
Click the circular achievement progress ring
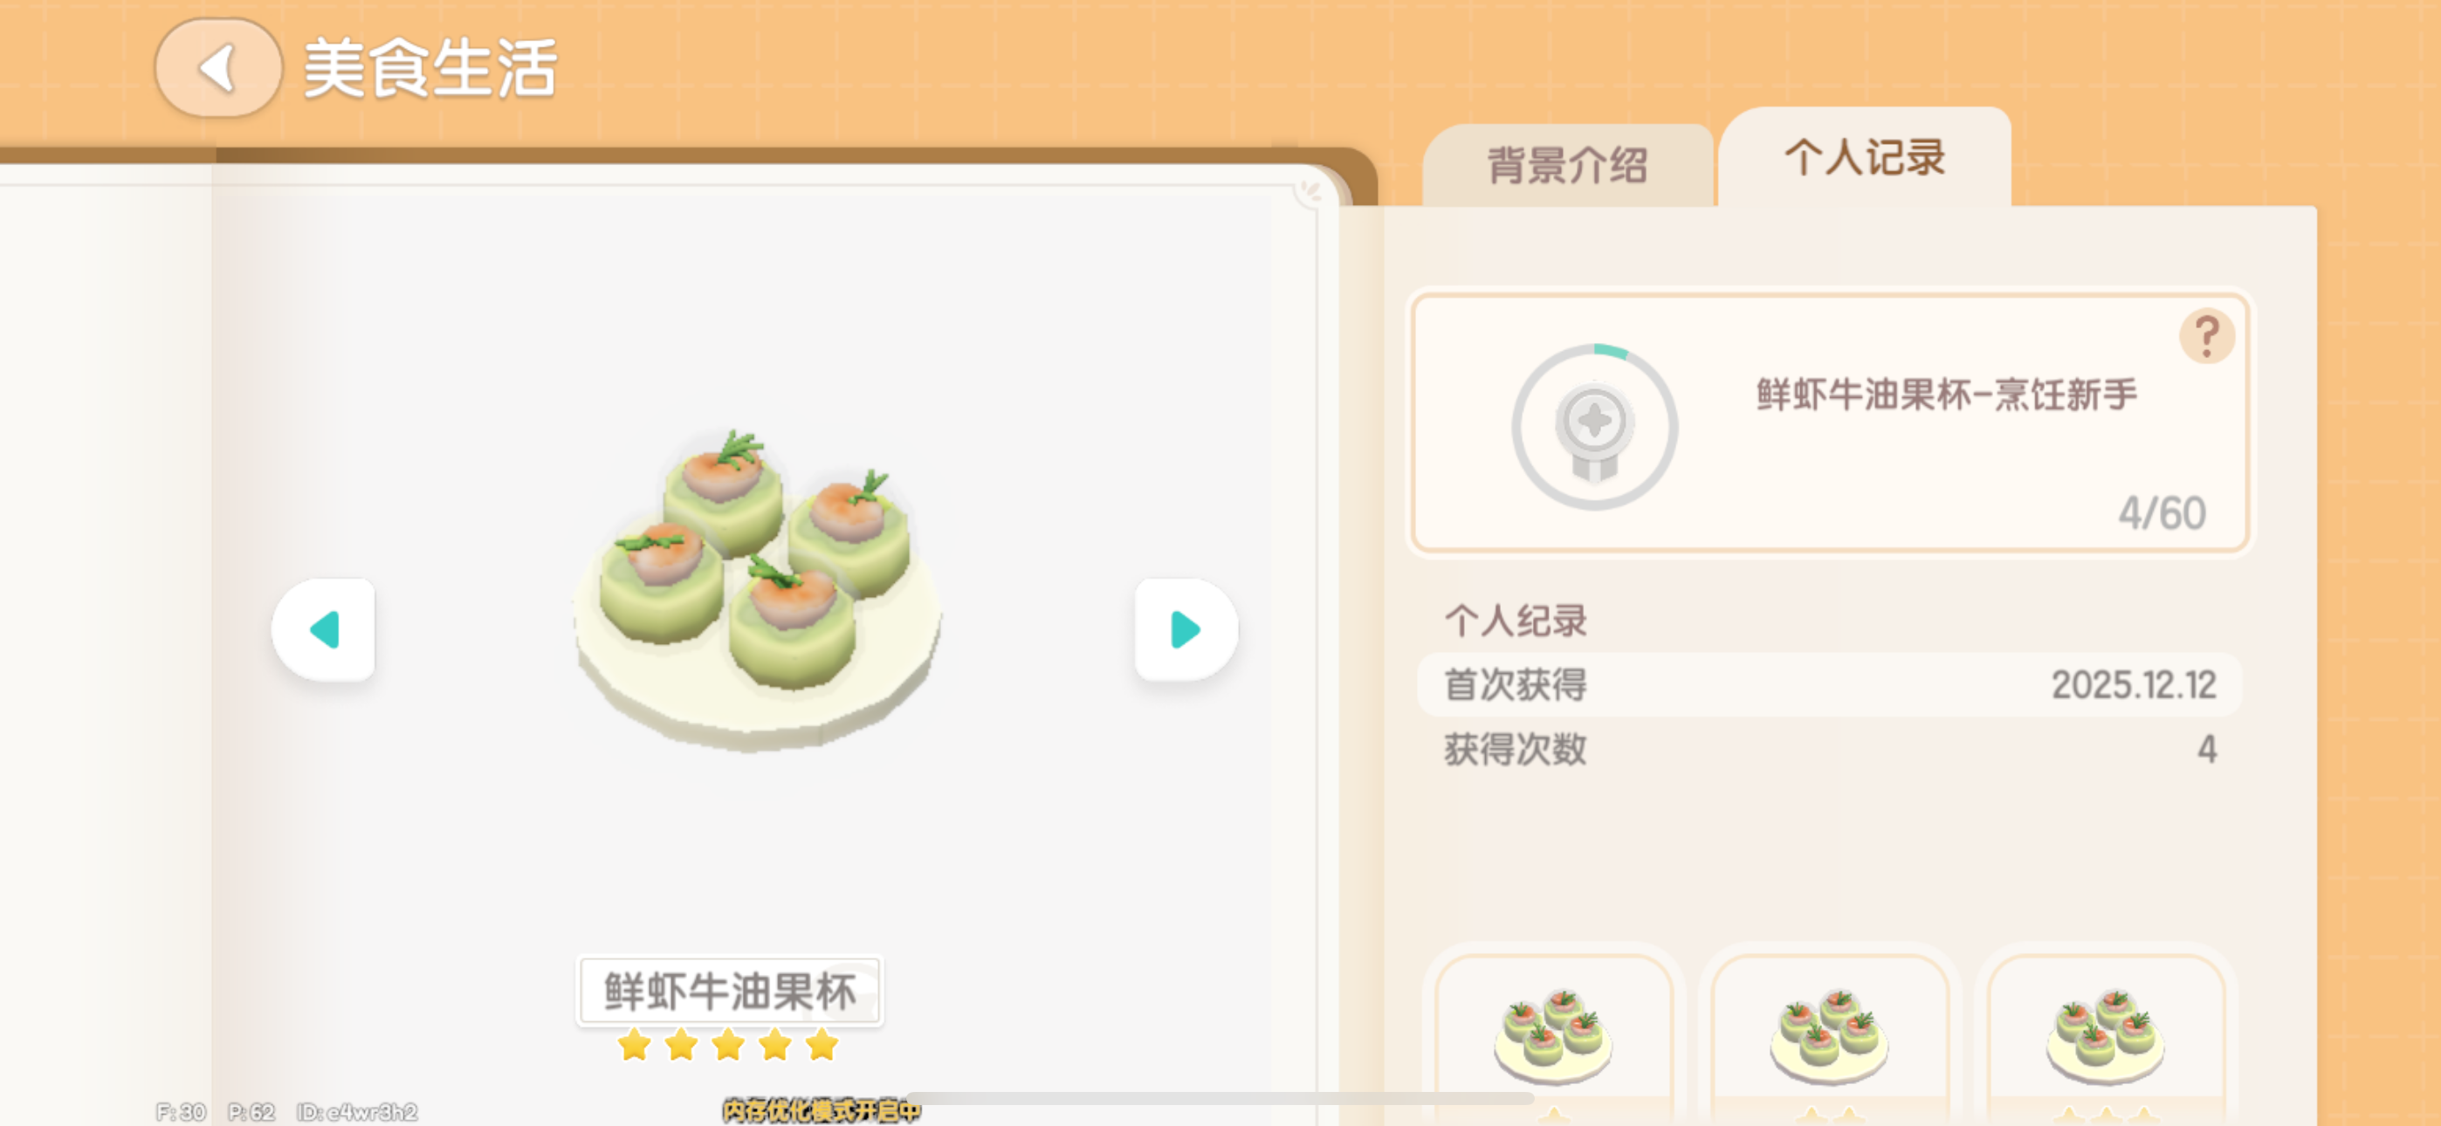pos(1594,427)
